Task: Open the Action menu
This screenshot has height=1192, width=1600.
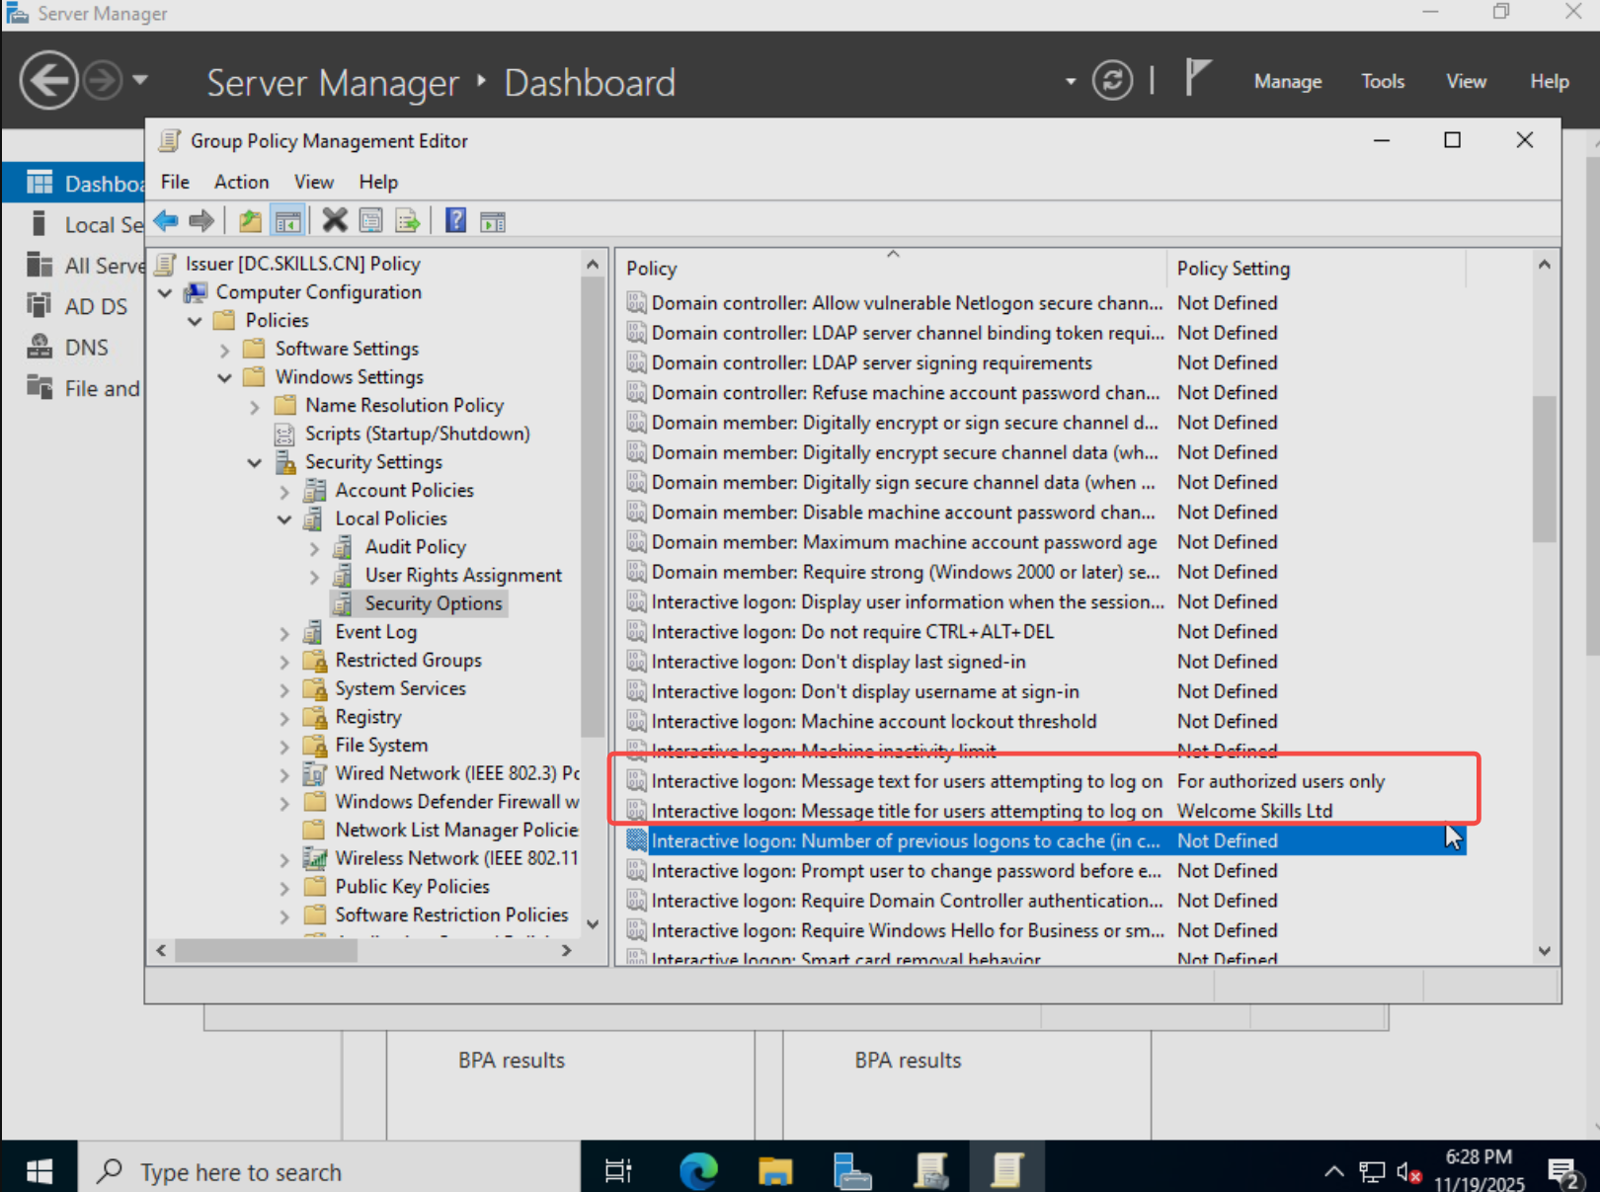Action: (242, 182)
